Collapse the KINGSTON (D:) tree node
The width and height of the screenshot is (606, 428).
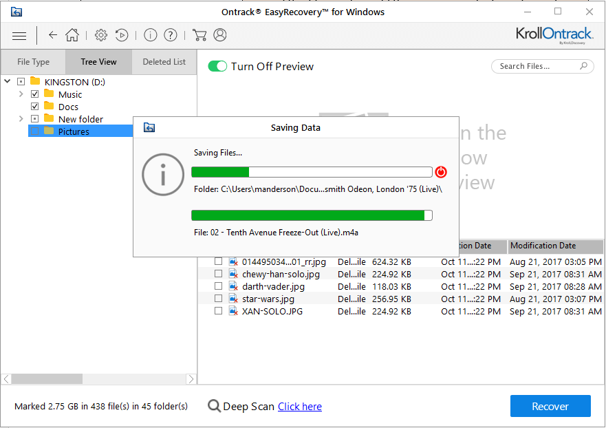click(x=8, y=81)
